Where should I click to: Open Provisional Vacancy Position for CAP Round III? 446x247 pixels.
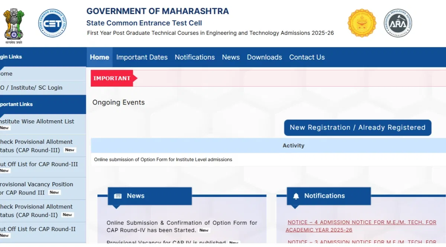point(43,188)
